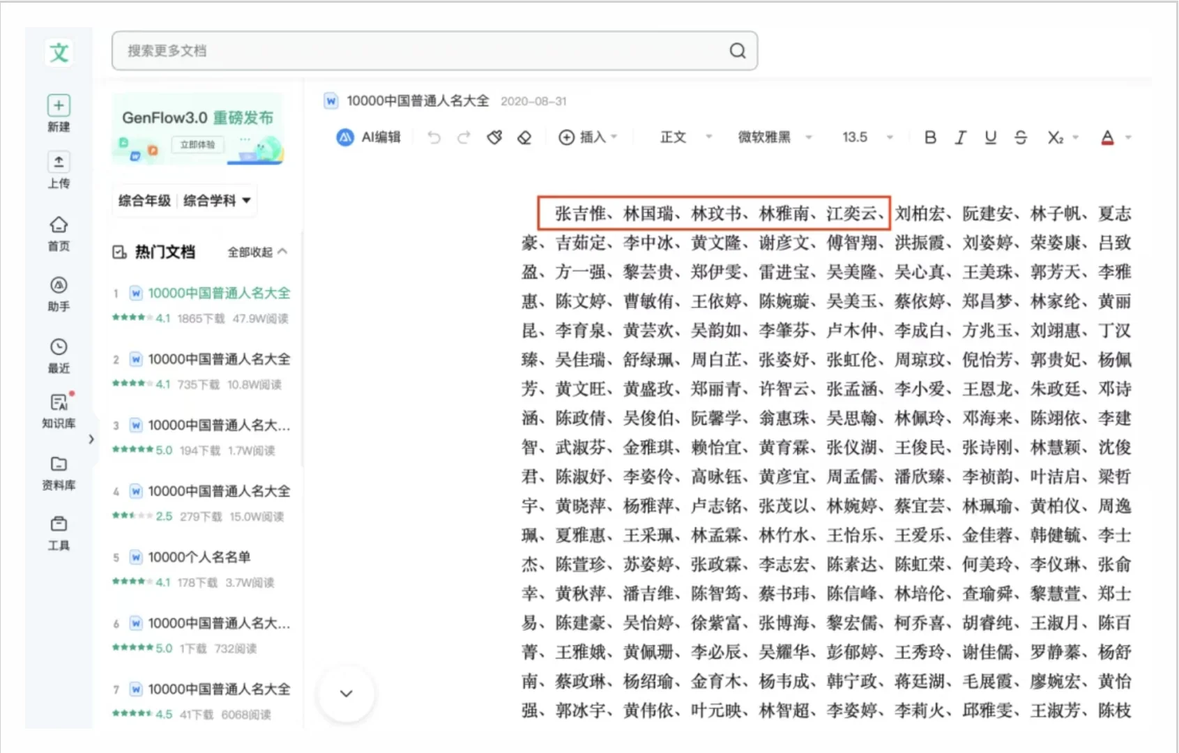This screenshot has height=753, width=1179.
Task: Select the format painter tool
Action: pyautogui.click(x=495, y=137)
